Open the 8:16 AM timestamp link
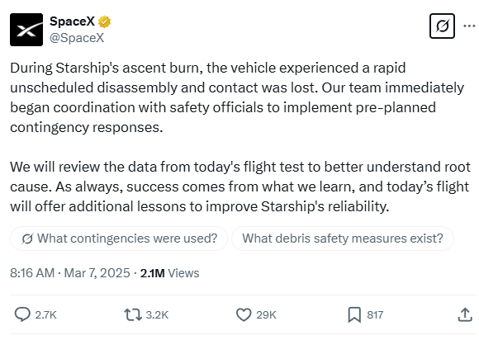 point(32,273)
